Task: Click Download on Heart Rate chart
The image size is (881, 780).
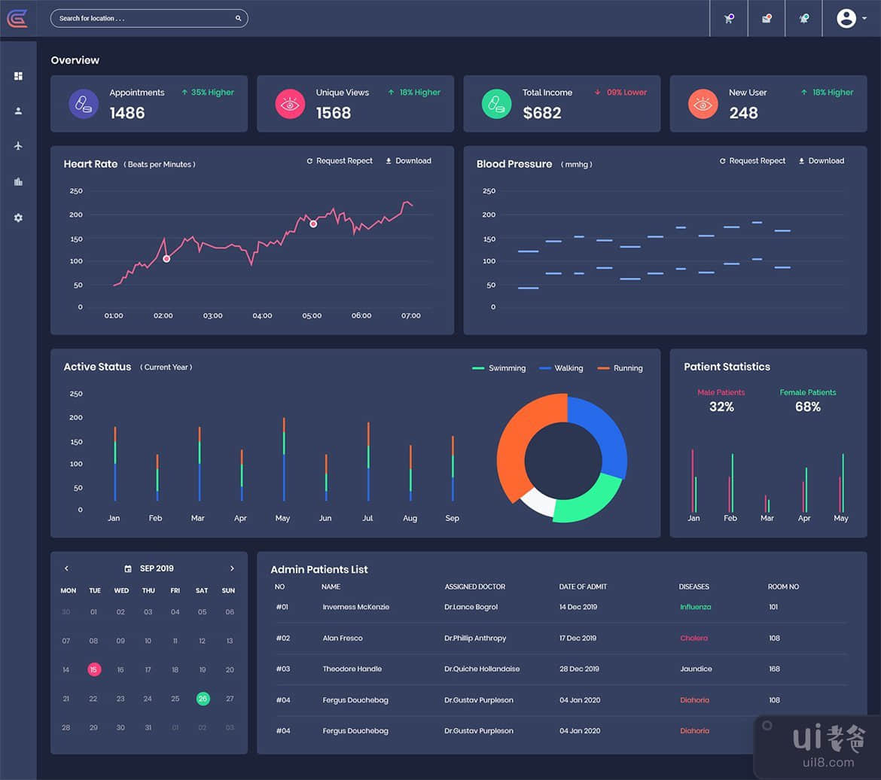Action: pos(408,161)
